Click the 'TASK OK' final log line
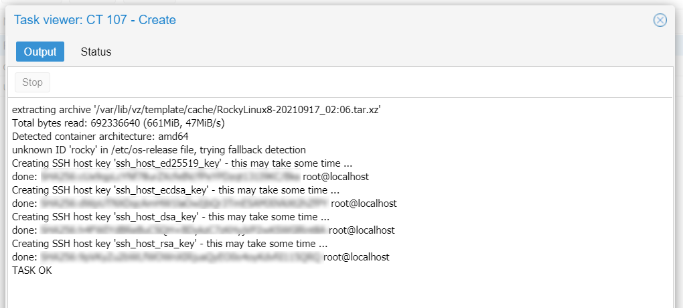Viewport: 683px width, 308px height. [x=31, y=271]
